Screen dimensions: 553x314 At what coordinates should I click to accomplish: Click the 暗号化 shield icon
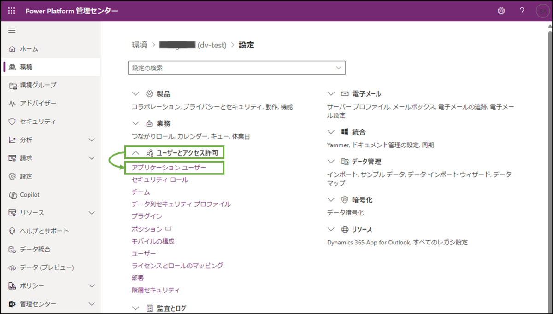tap(345, 200)
